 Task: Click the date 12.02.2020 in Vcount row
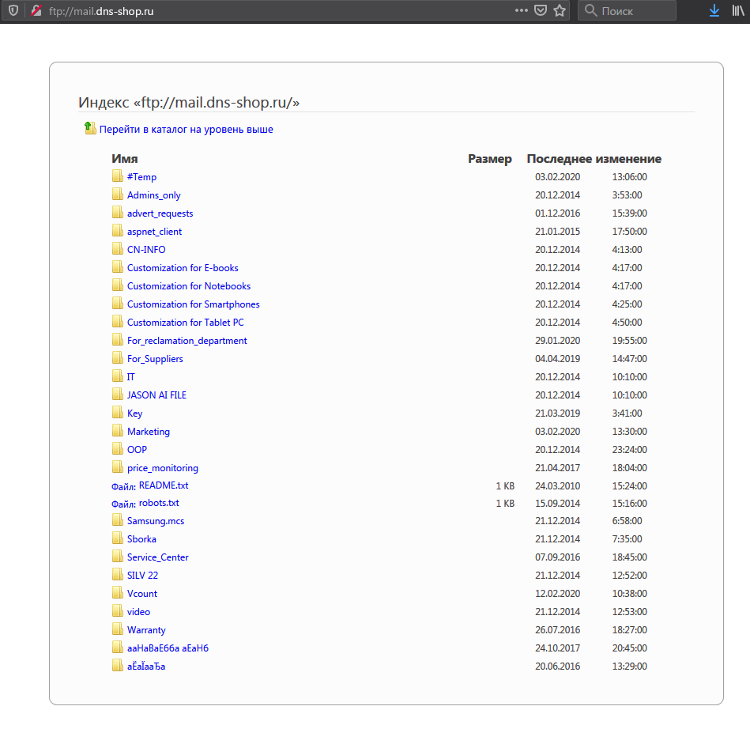(557, 593)
